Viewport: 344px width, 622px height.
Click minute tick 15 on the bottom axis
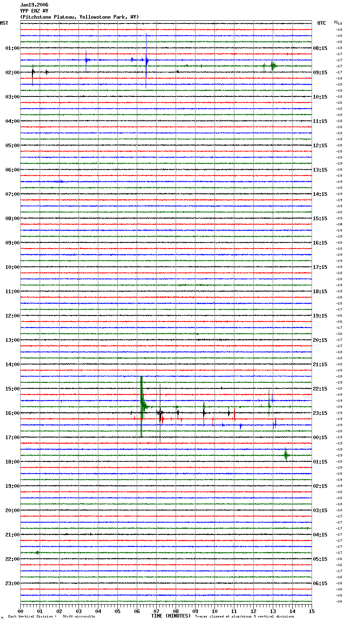pos(312,611)
